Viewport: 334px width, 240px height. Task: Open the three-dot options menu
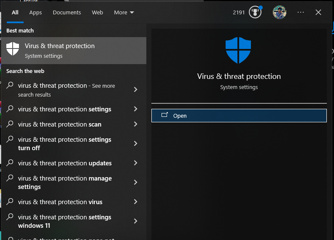pyautogui.click(x=301, y=12)
